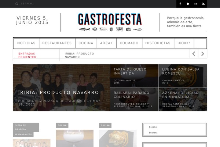Open Lubina con Salsa Romescu article

pyautogui.click(x=181, y=71)
